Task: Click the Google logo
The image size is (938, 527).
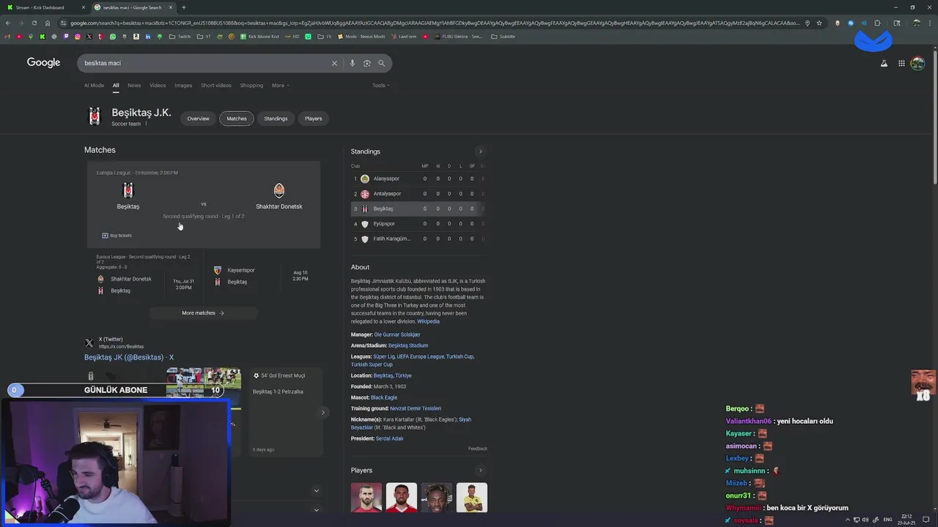Action: coord(43,63)
